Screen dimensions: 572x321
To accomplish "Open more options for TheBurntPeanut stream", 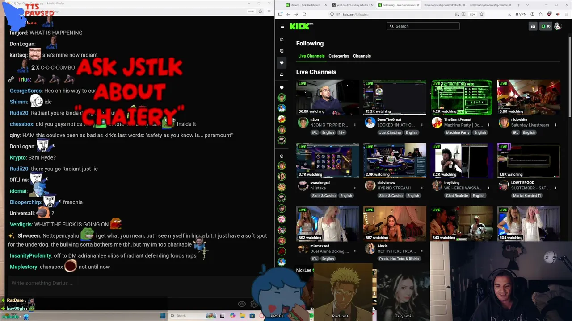I will 489,125.
